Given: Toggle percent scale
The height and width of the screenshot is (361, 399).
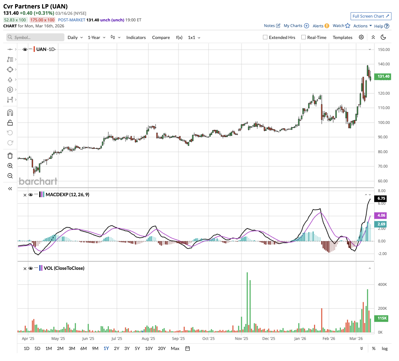Looking at the screenshot, I should coord(374,348).
